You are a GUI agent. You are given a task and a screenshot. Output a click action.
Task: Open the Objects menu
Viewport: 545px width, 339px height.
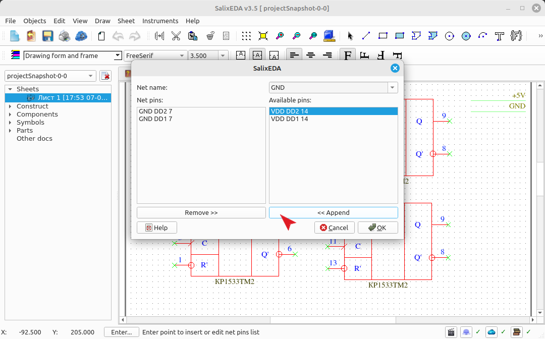tap(35, 21)
